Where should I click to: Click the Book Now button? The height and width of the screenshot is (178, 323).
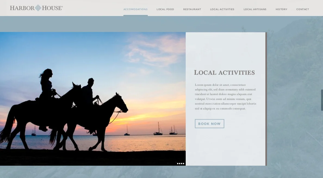[210, 124]
